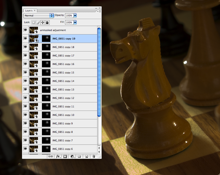
Task: Add layer mask button
Action: point(65,156)
